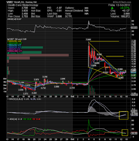Viewport: 139px width, 141px height.
Task: Click the Last Size label
Action: pos(52,14)
